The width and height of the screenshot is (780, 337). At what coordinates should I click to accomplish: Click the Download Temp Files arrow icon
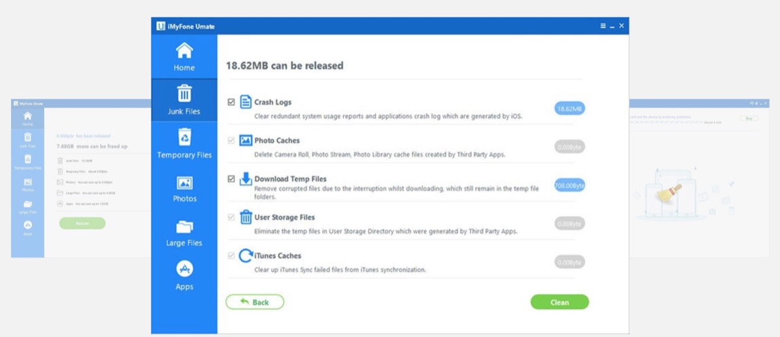point(246,179)
